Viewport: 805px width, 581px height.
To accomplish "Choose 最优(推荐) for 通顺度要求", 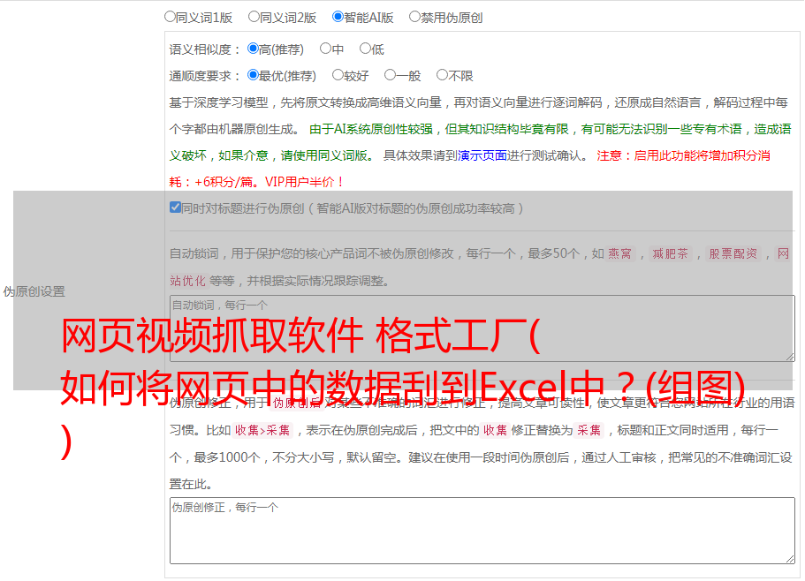I will pos(253,75).
